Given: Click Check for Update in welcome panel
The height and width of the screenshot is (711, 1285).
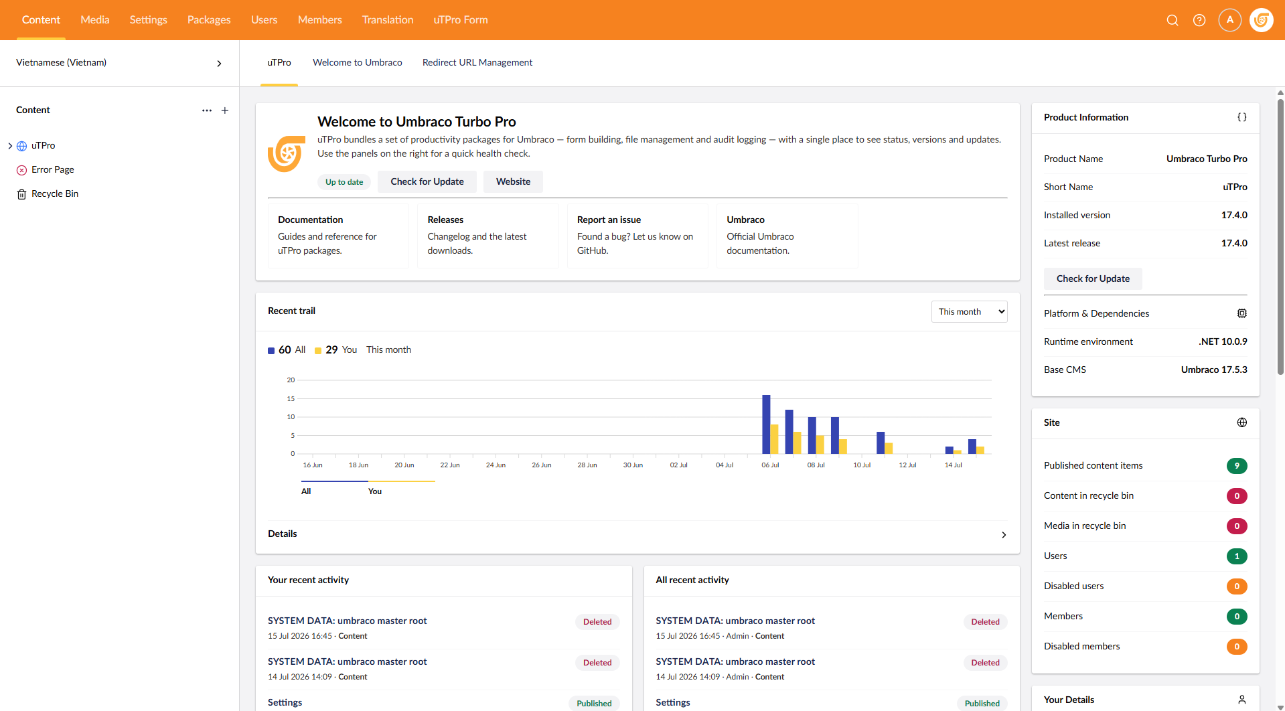Looking at the screenshot, I should (427, 182).
